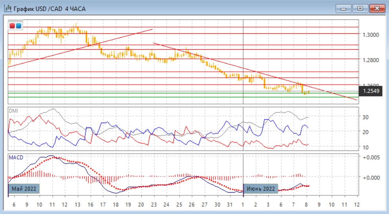Screen dimensions: 389x214
Task: Click the red square icon on chart
Action: pyautogui.click(x=13, y=26)
